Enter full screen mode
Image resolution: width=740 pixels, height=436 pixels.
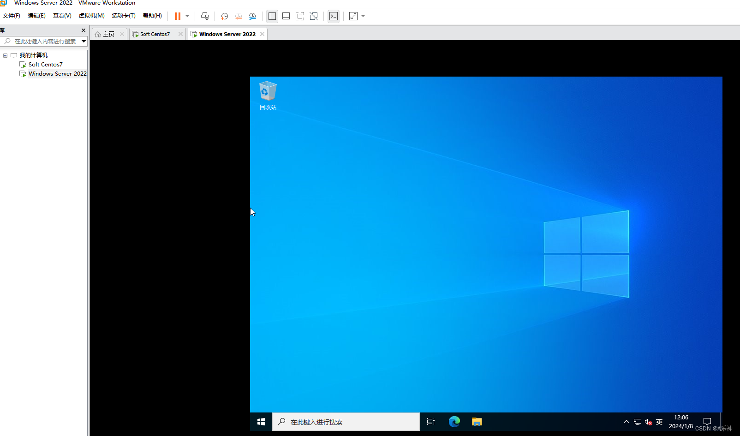tap(300, 16)
